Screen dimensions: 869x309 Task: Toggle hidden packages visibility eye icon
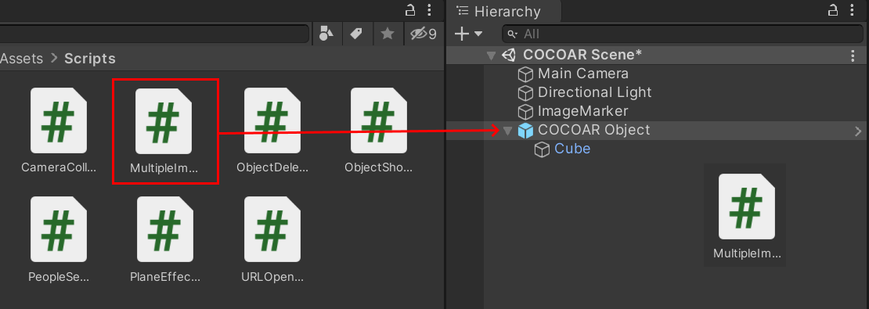click(x=423, y=34)
